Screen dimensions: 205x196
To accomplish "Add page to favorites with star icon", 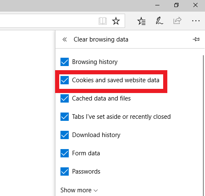I will [116, 21].
